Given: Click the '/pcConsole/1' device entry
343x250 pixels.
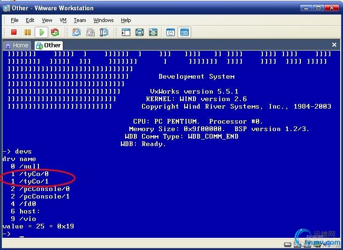Looking at the screenshot, I should 45,196.
